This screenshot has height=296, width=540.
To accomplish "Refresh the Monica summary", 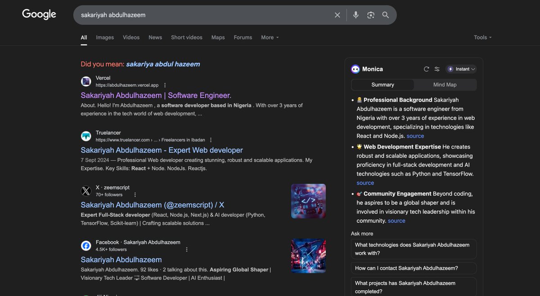I will (427, 69).
